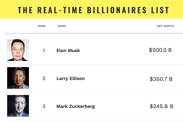
Task: Click the word THE in the yellow banner
Action: [25, 10]
